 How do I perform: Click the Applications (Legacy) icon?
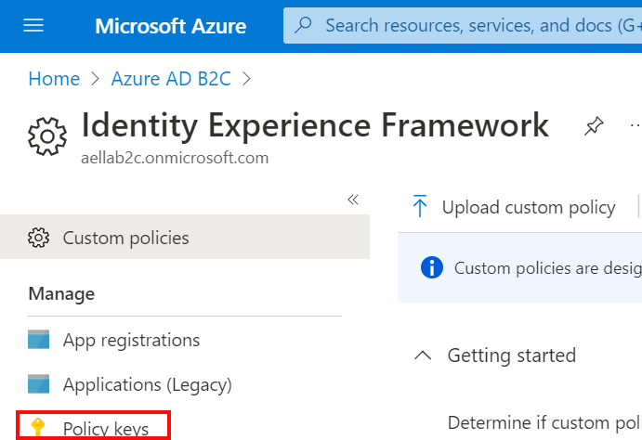click(38, 383)
